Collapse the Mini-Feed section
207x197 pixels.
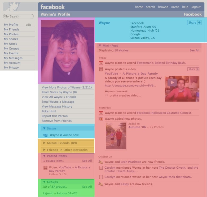[100, 46]
